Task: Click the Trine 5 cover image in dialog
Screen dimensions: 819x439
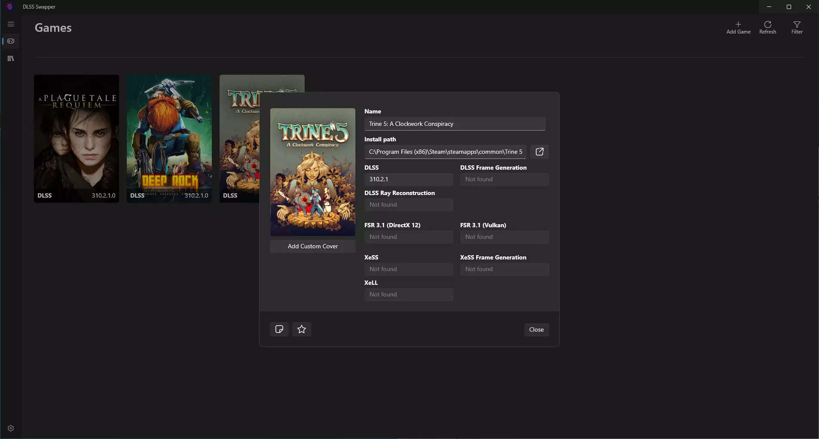Action: tap(312, 172)
